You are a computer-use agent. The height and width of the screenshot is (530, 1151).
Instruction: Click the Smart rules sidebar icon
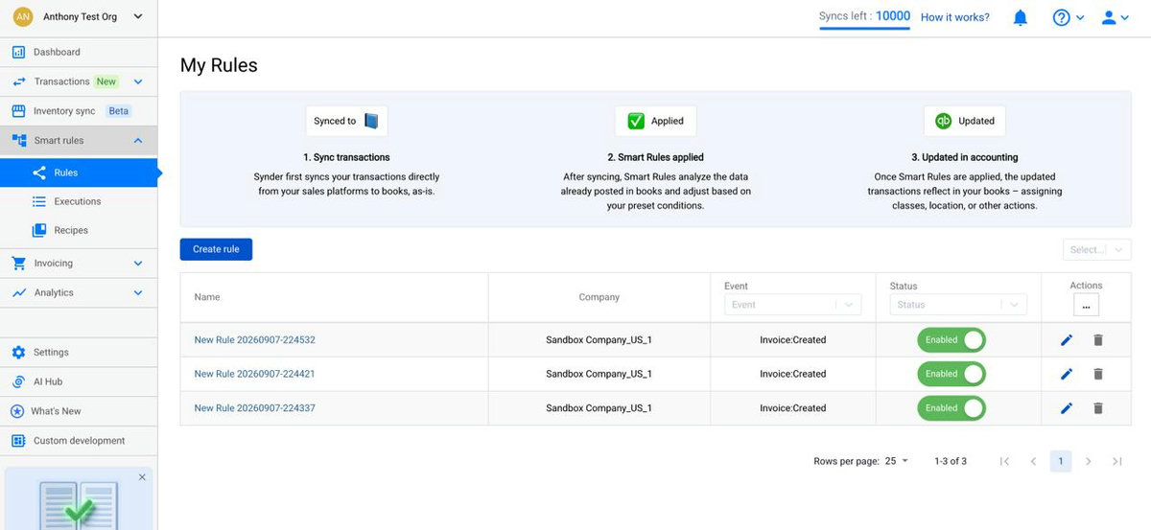coord(18,140)
